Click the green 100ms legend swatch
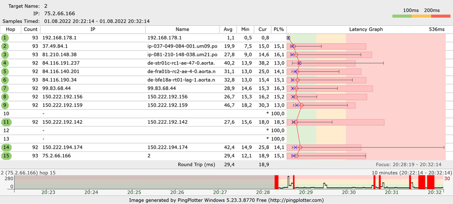 (402, 16)
